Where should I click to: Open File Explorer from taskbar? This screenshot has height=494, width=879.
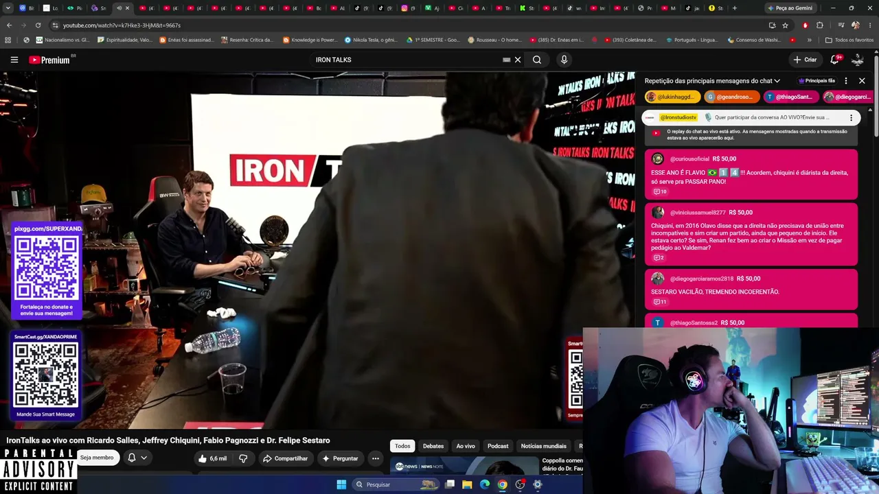click(467, 484)
